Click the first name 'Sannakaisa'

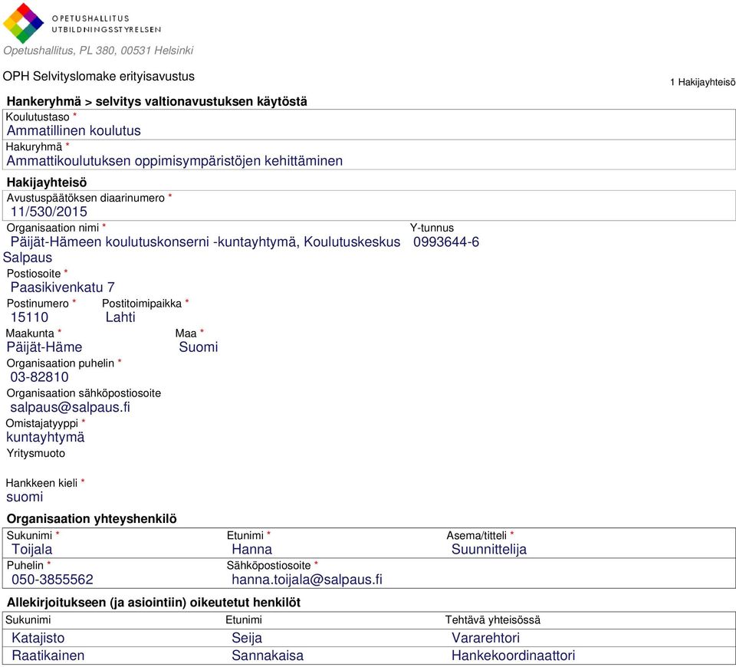(268, 655)
